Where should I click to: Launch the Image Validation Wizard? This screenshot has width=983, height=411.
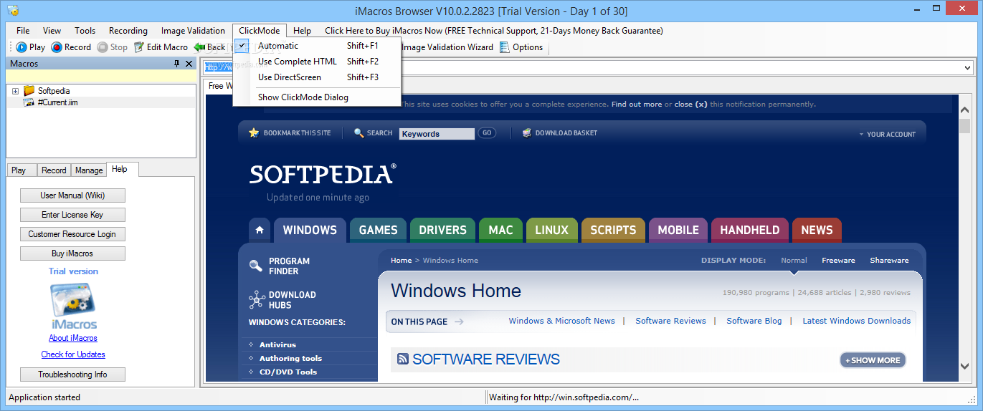[x=447, y=47]
